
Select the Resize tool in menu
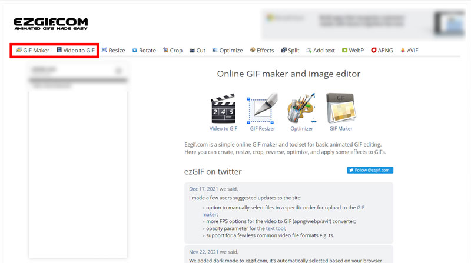pyautogui.click(x=113, y=51)
